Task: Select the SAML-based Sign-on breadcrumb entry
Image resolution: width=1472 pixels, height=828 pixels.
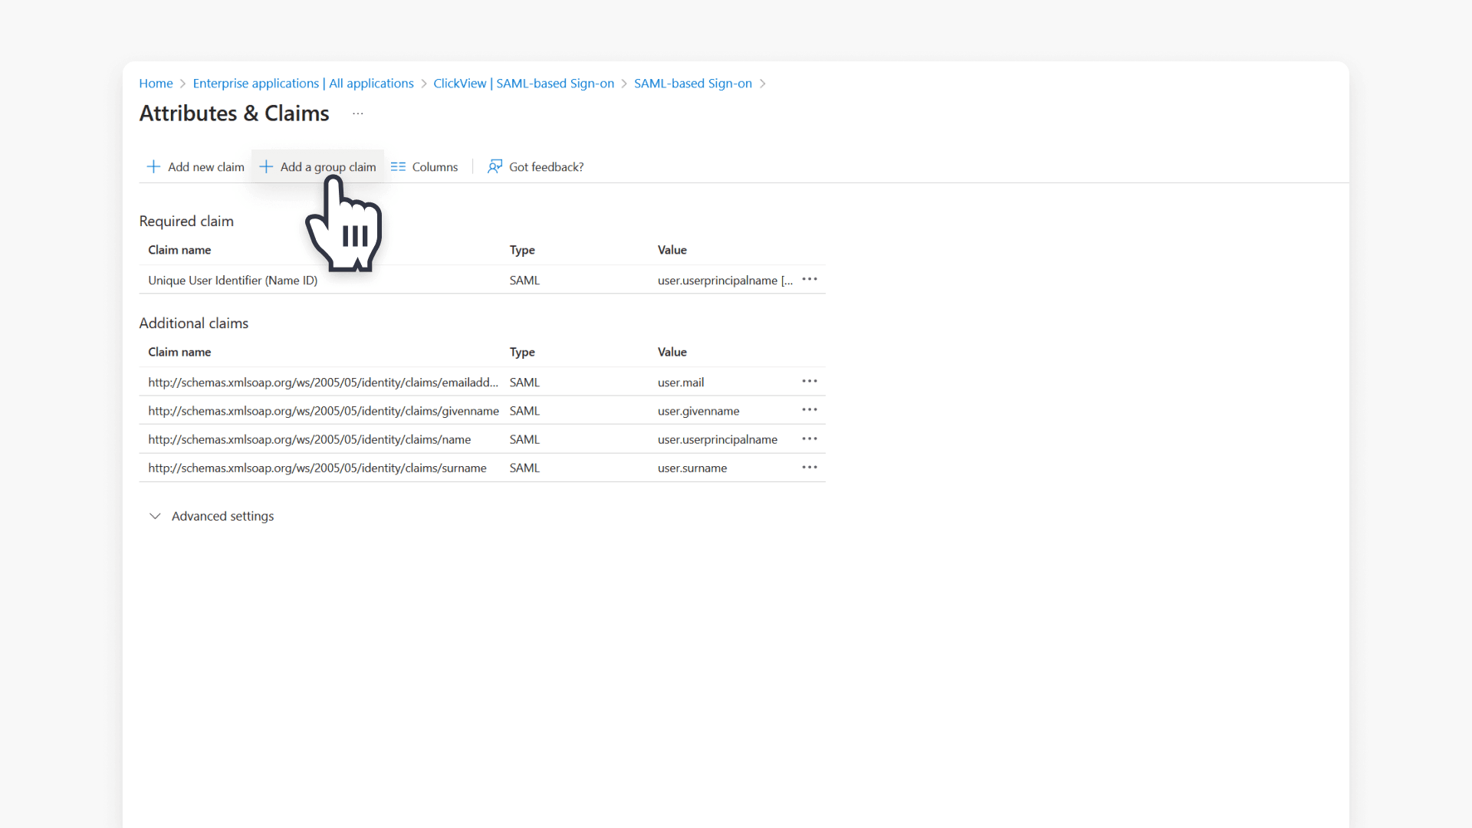Action: coord(692,84)
